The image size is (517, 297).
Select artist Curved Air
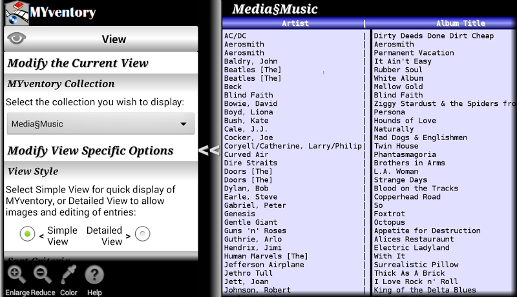(x=246, y=154)
